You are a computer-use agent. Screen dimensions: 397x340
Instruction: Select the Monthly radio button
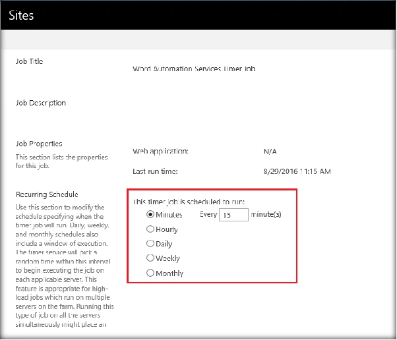(150, 273)
